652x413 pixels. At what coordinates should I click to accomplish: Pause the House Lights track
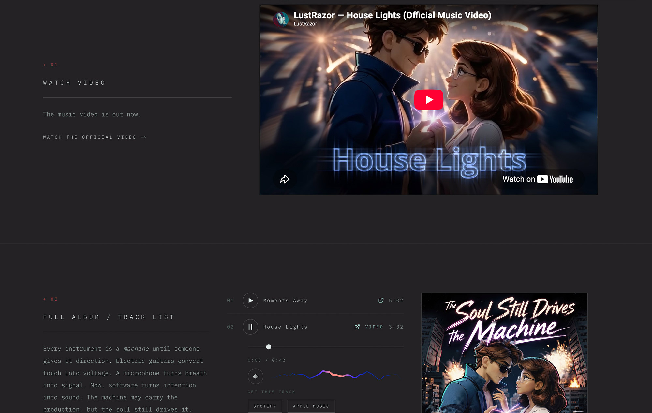[x=250, y=327]
